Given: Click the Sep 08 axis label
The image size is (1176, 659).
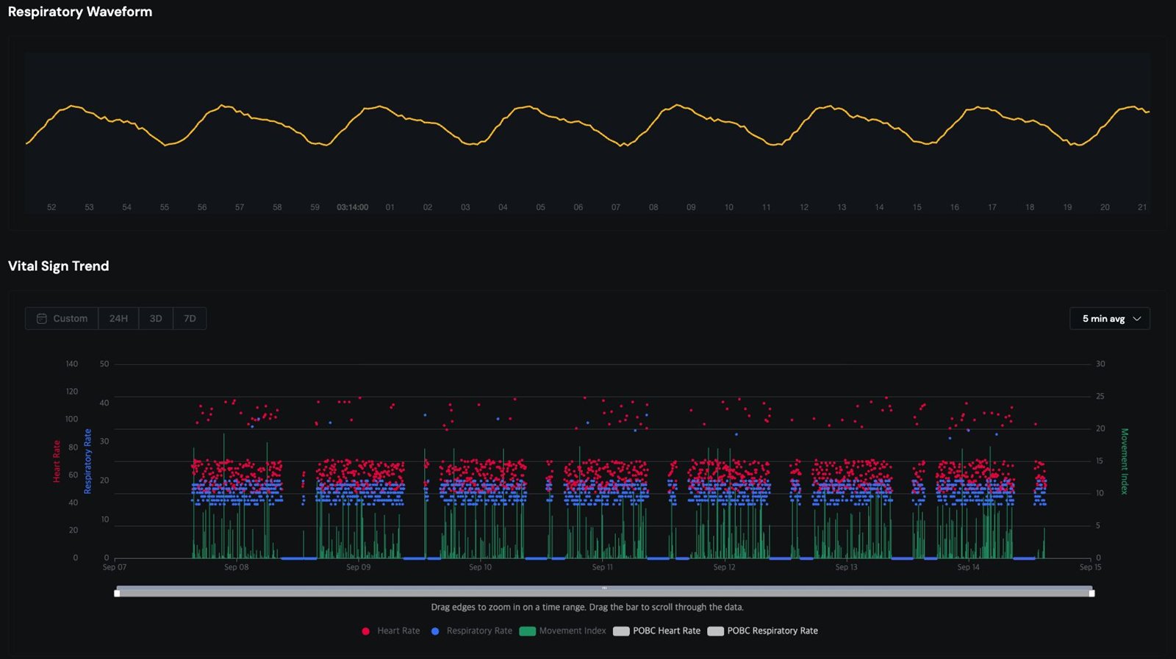Looking at the screenshot, I should tap(237, 567).
